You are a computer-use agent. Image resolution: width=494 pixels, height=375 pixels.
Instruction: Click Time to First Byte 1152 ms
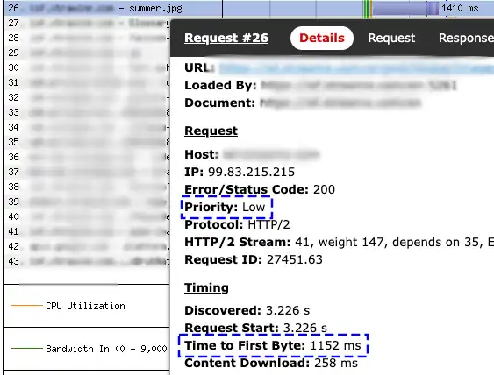pos(273,345)
